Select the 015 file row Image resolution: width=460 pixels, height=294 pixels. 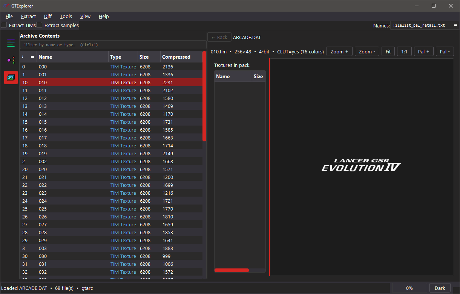111,122
